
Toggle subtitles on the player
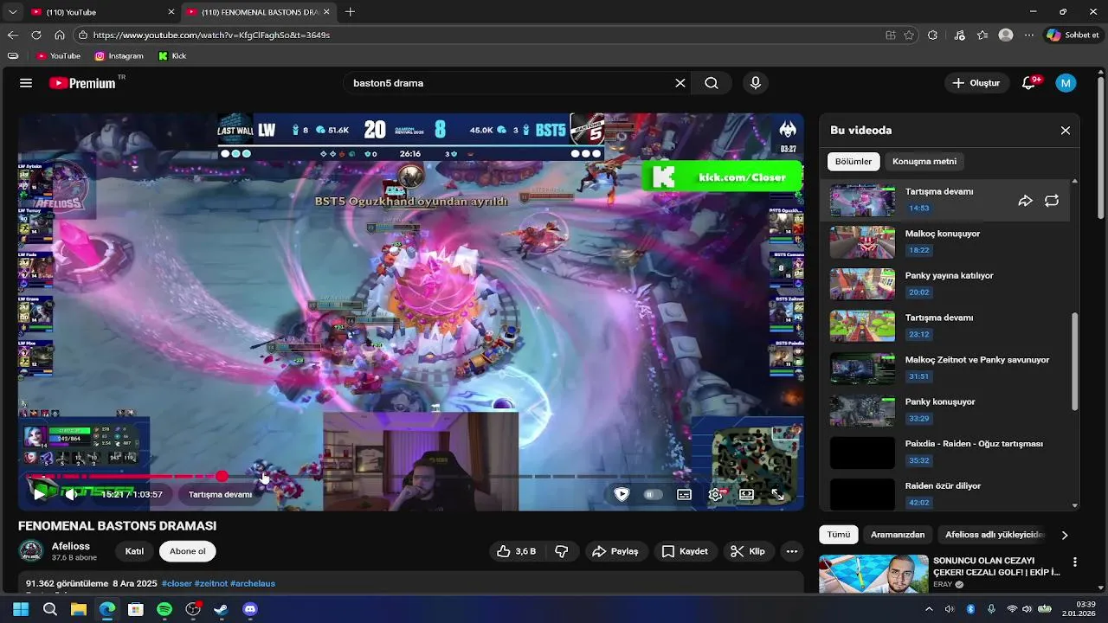click(x=684, y=494)
